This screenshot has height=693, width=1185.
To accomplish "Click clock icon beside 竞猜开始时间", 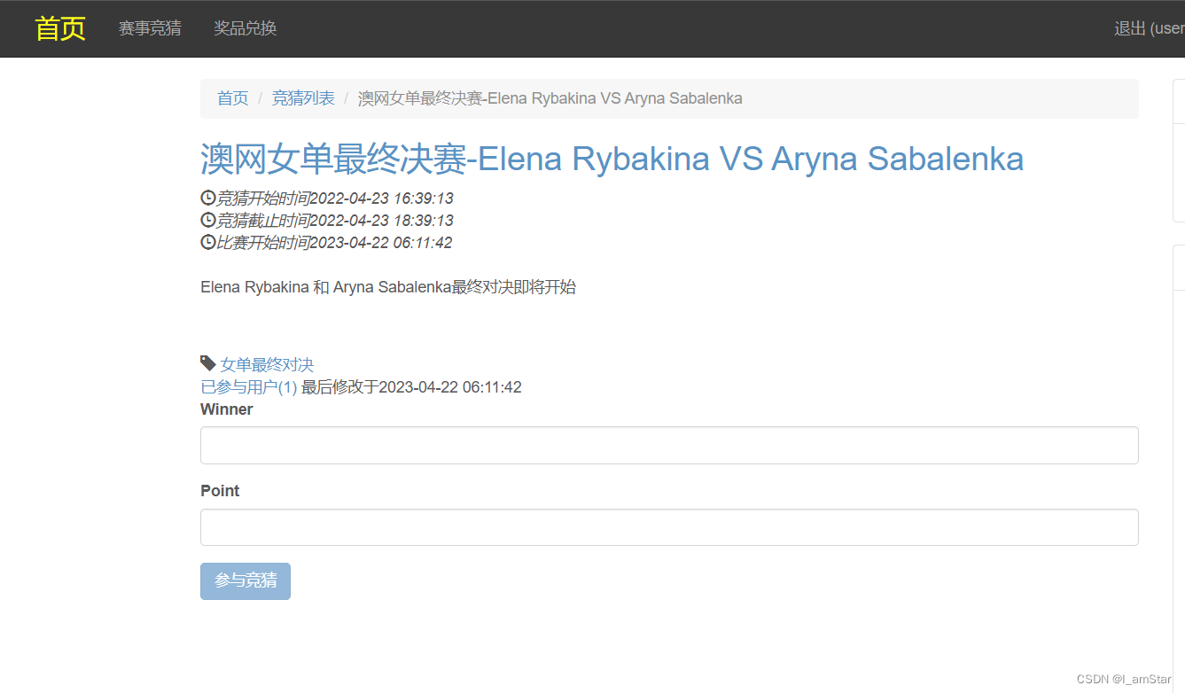I will point(208,198).
